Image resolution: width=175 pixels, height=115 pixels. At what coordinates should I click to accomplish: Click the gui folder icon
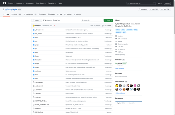(x=34, y=49)
